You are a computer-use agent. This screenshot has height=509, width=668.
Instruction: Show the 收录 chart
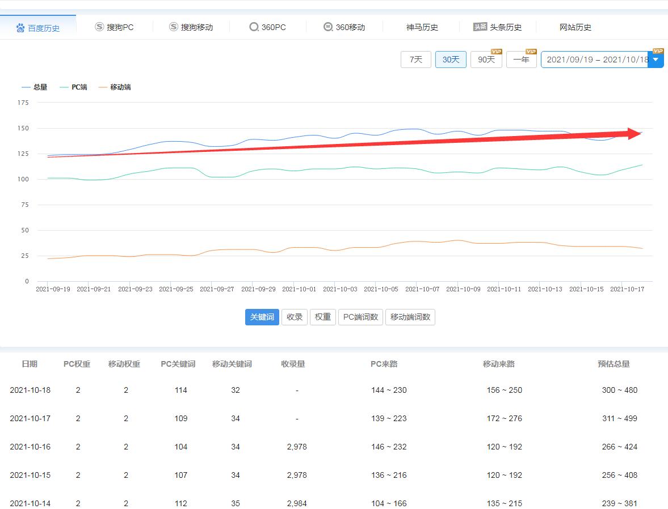coord(295,317)
